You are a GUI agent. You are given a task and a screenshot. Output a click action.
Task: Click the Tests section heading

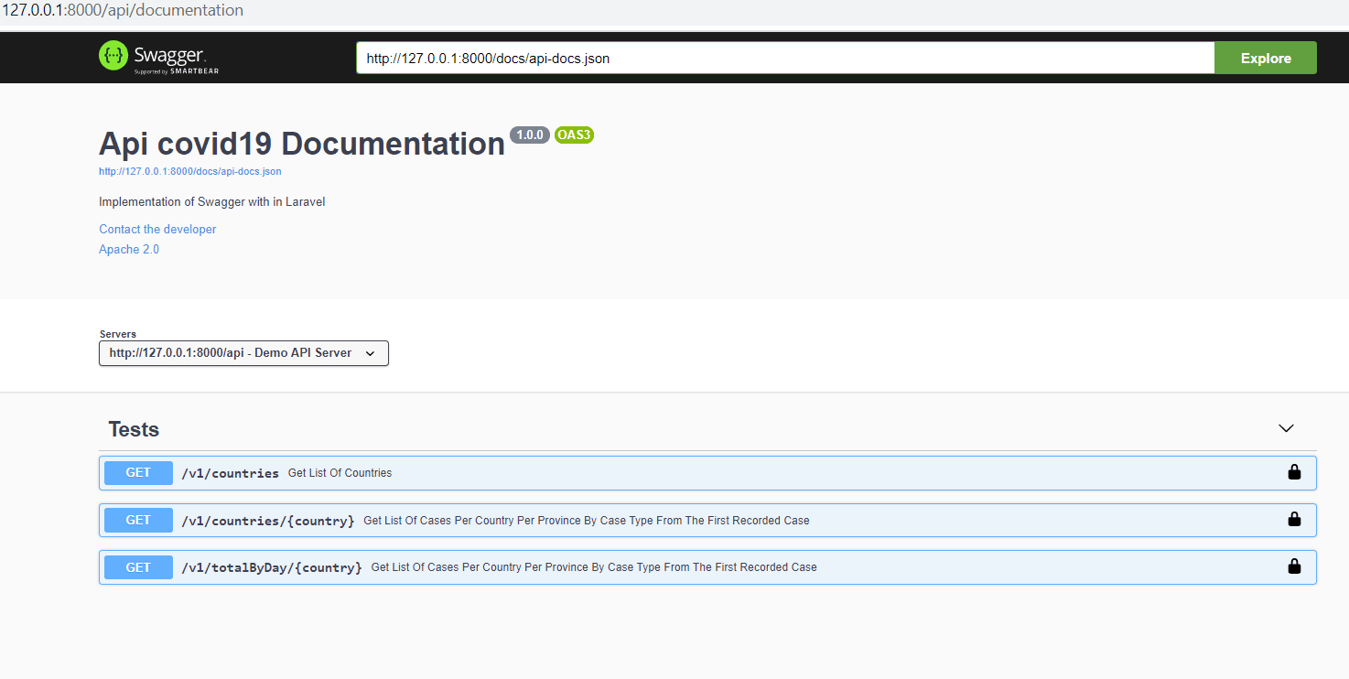coord(134,429)
